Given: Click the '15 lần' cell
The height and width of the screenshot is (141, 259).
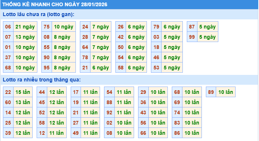Looking at the screenshot, I should click(x=23, y=92).
